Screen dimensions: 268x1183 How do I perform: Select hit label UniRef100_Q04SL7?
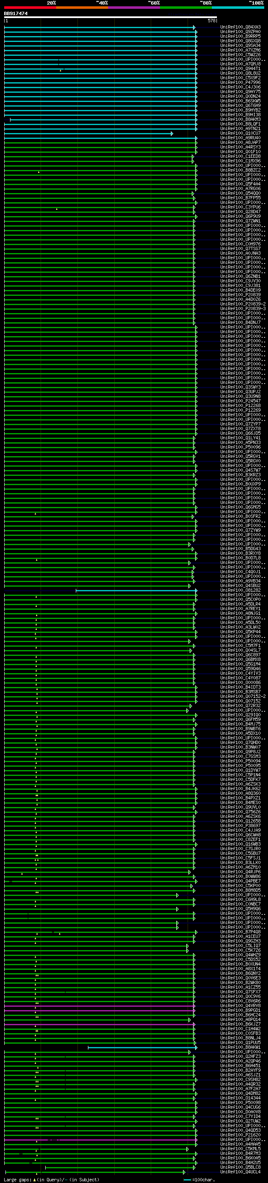pos(240,650)
